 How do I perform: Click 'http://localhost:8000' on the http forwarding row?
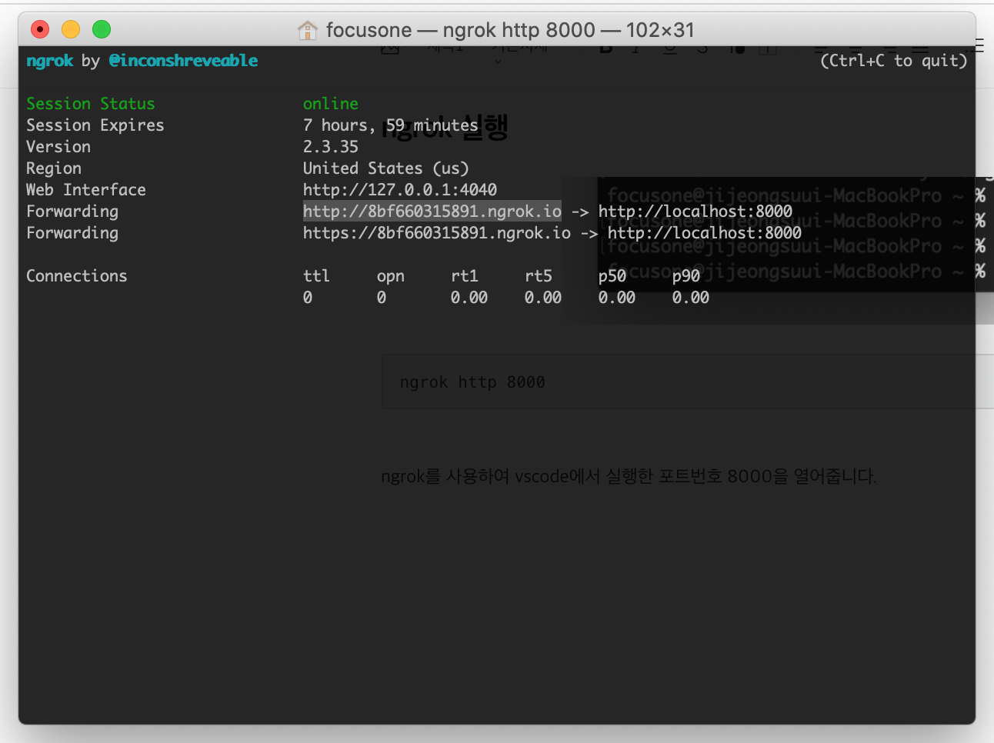(695, 212)
